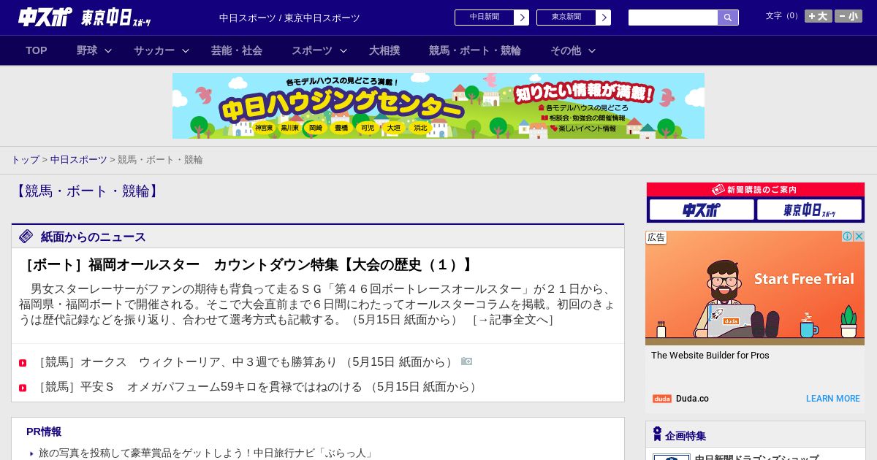Click the Chunichi Sports 中スポ header logo
This screenshot has width=877, height=460.
(45, 17)
